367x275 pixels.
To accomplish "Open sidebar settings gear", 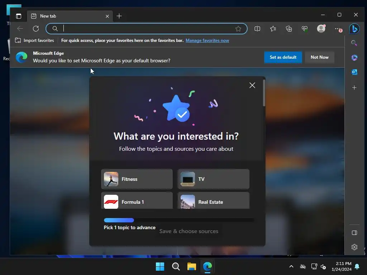I will point(354,247).
